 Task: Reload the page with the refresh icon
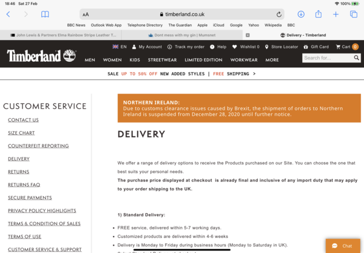point(278,14)
